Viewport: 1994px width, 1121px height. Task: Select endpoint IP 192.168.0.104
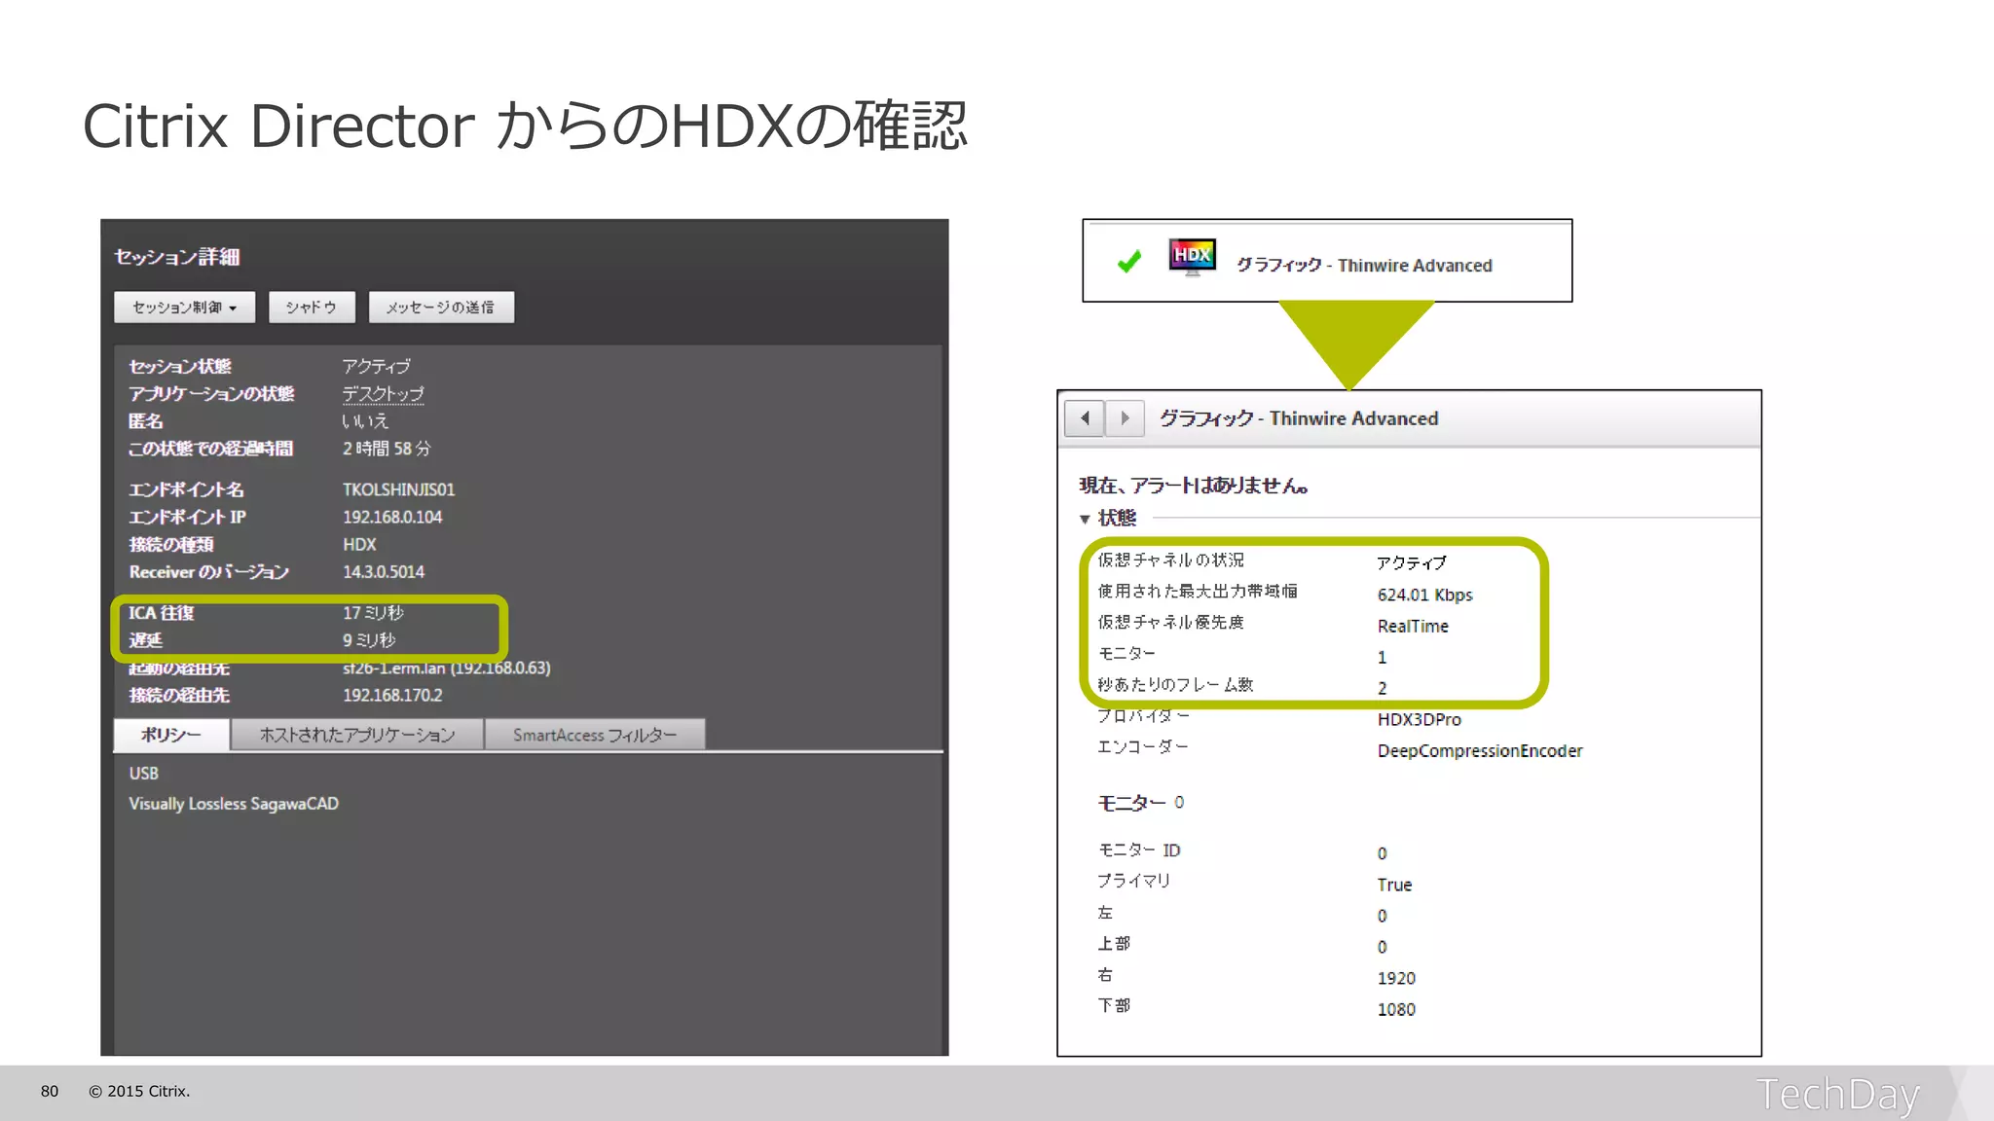[392, 517]
